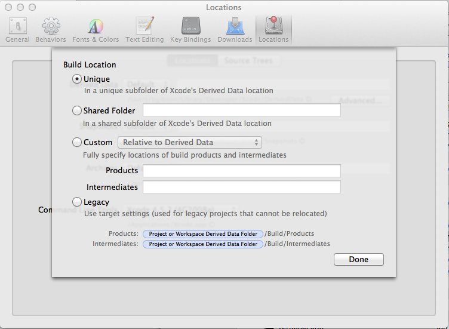449x329 pixels.
Task: Click the Shared Folder name field
Action: [241, 110]
